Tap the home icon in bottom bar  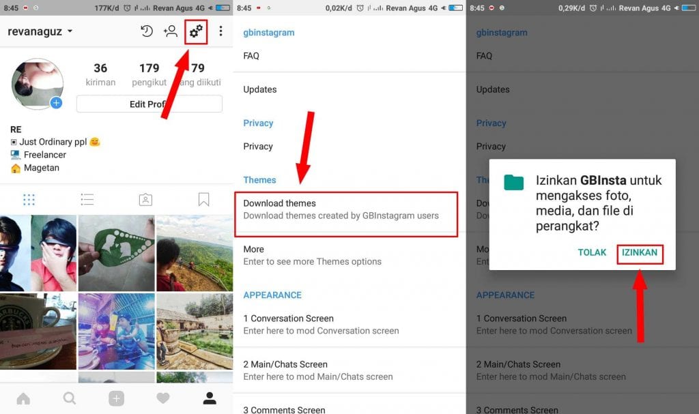click(23, 398)
